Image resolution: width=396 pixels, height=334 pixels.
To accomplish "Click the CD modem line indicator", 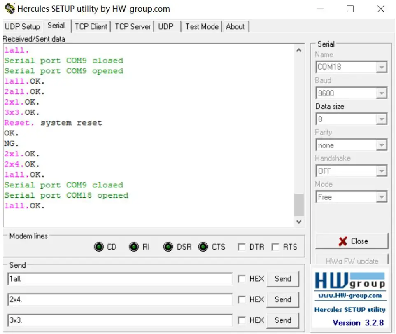I will [99, 247].
